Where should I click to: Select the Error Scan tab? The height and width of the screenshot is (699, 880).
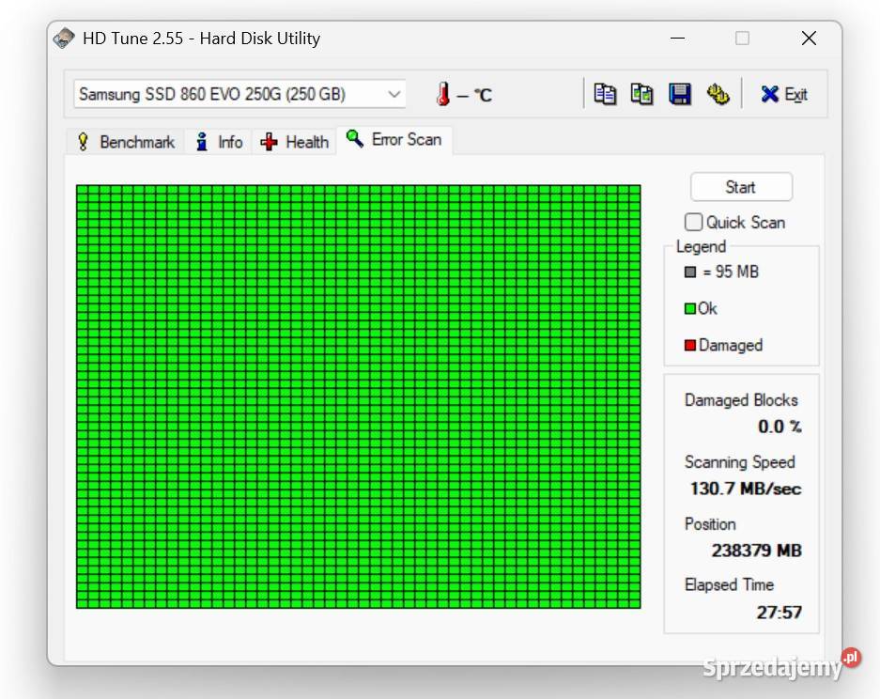click(x=394, y=139)
